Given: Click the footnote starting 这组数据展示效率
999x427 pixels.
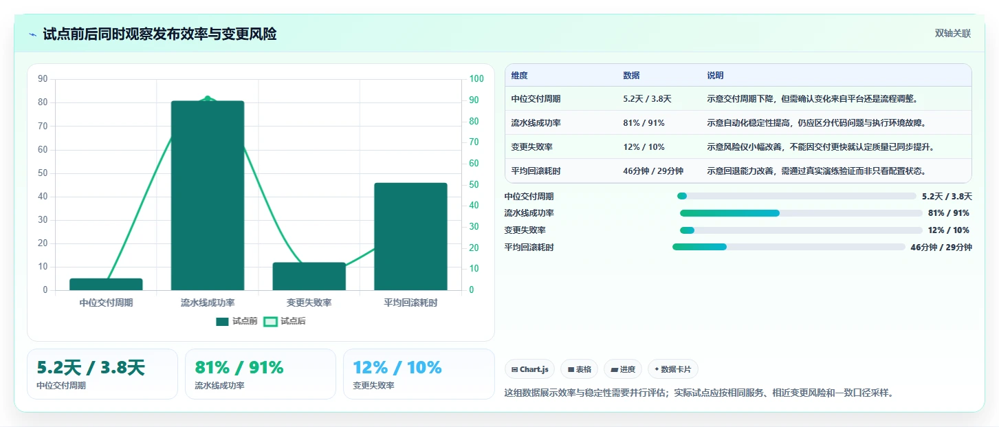Looking at the screenshot, I should pos(699,393).
